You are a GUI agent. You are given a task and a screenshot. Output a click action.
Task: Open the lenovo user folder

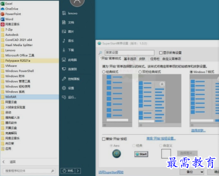pos(73,13)
